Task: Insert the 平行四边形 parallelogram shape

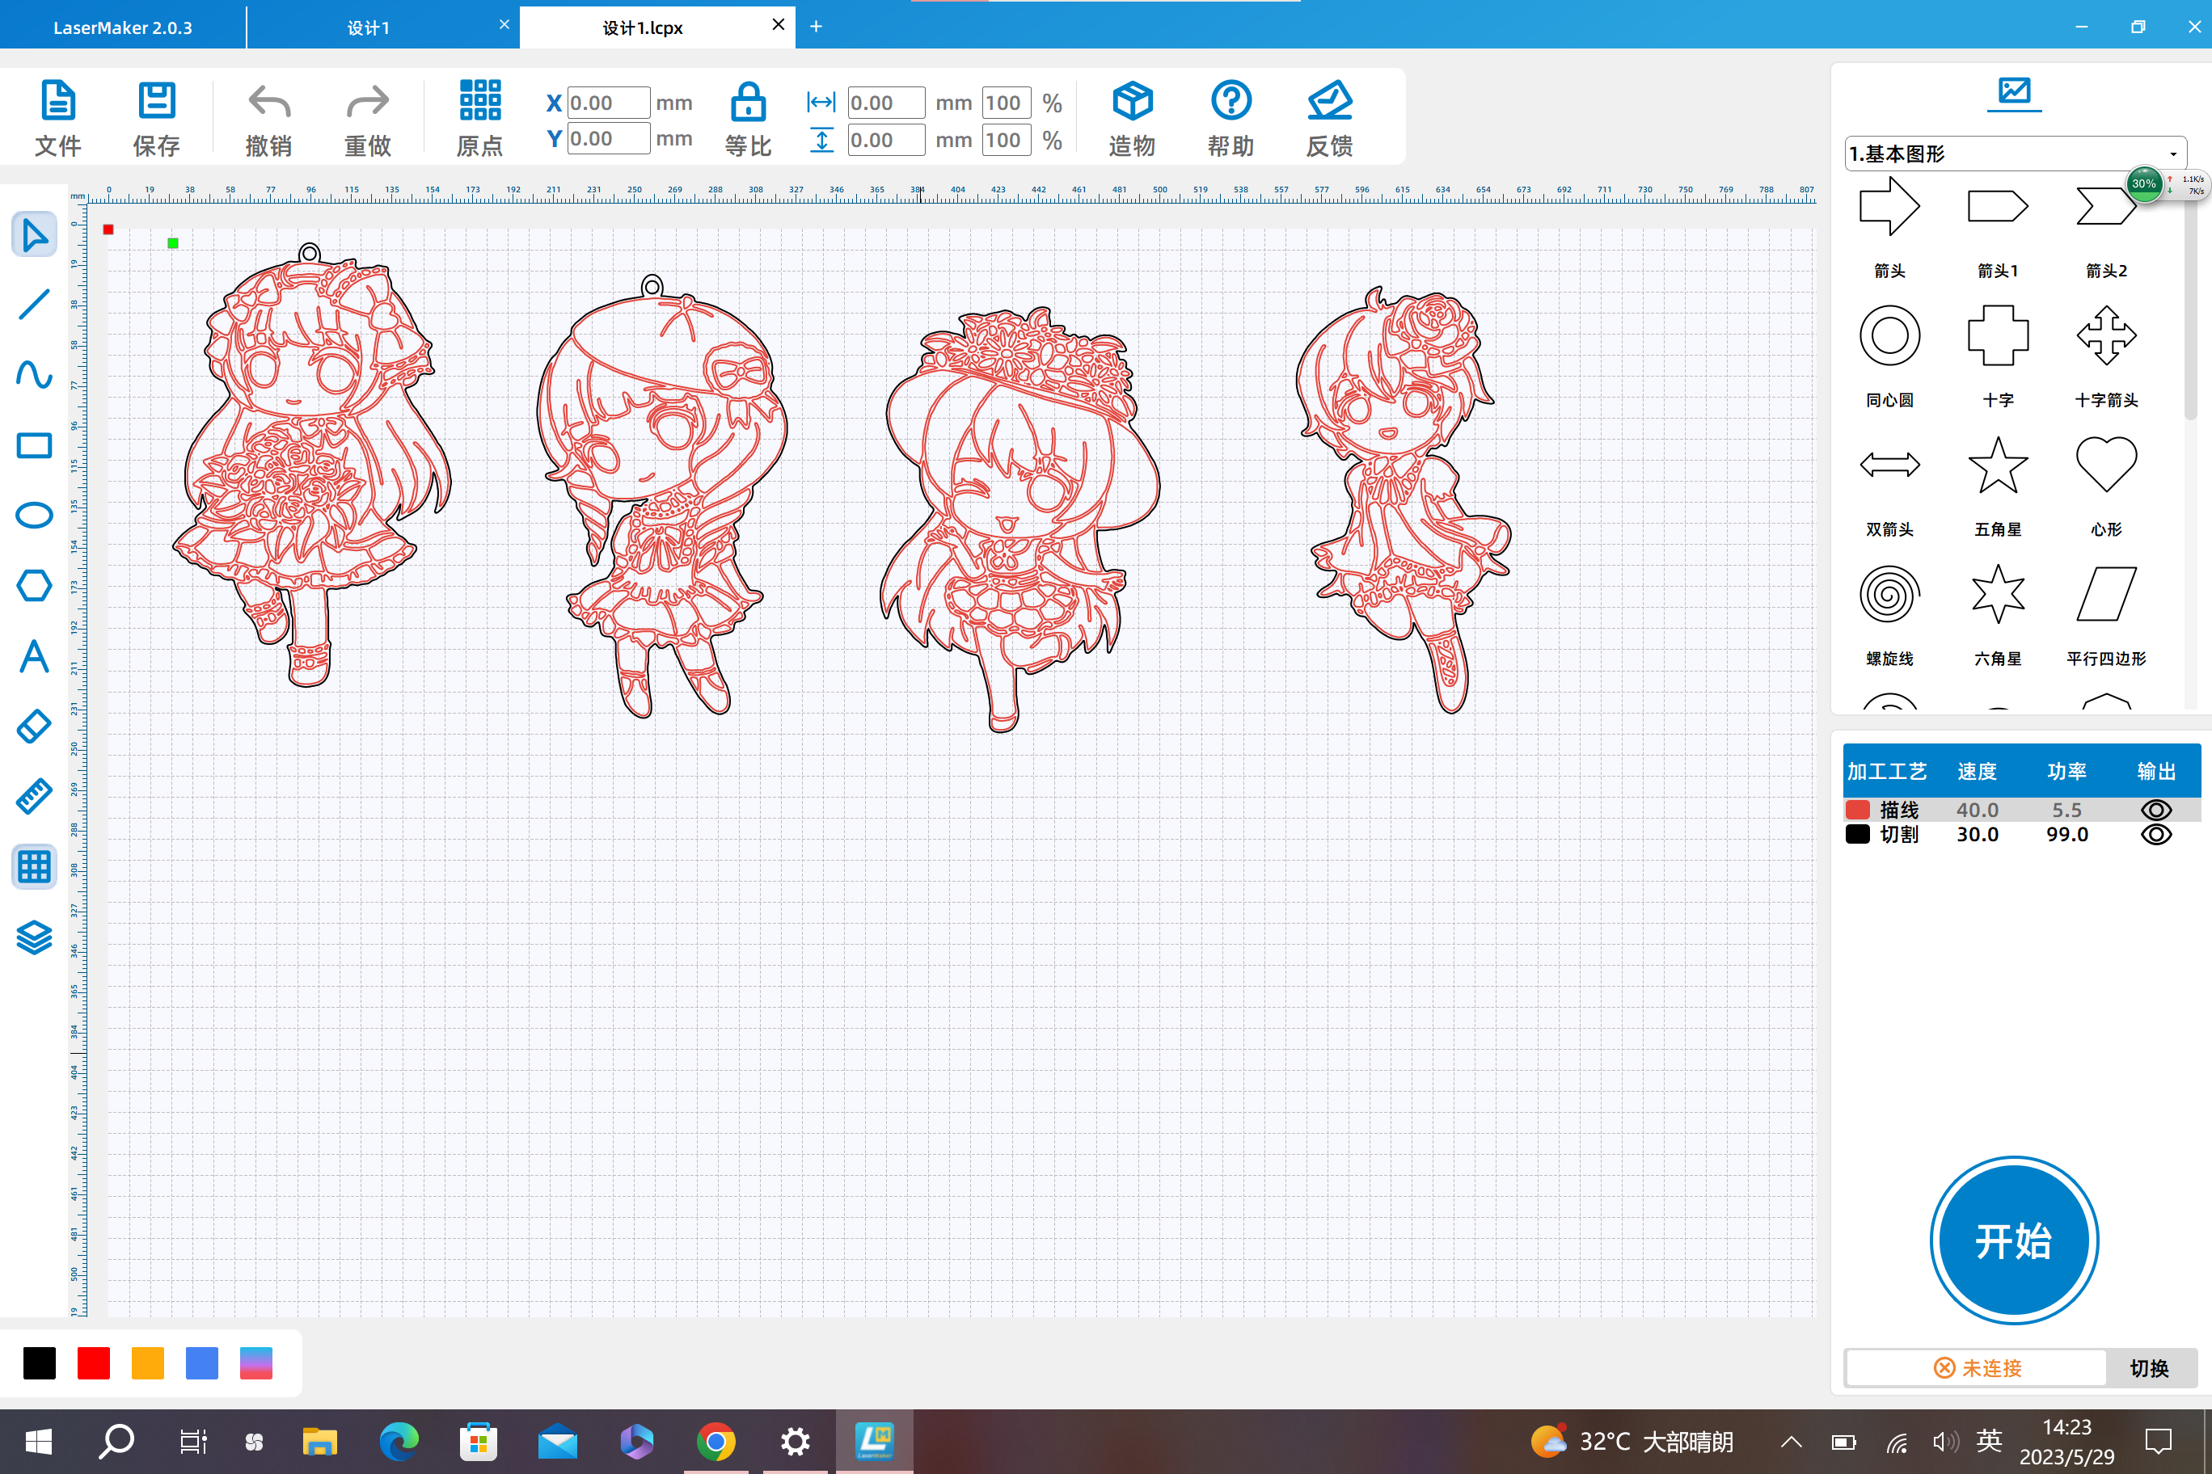Action: (x=2107, y=594)
